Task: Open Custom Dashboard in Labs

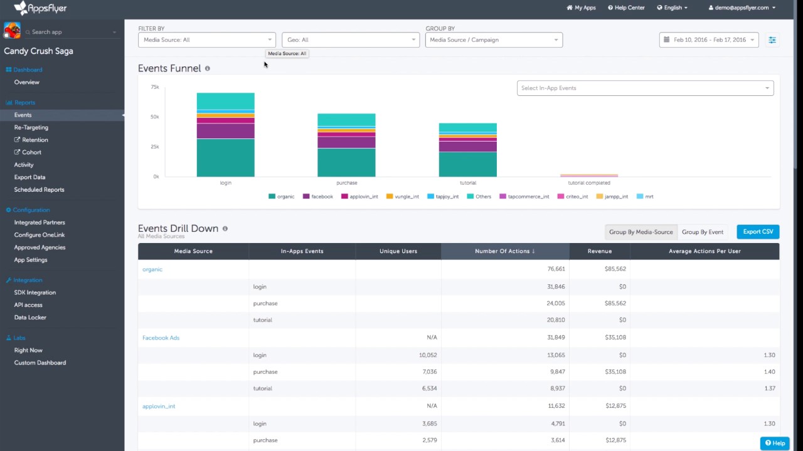Action: (40, 363)
